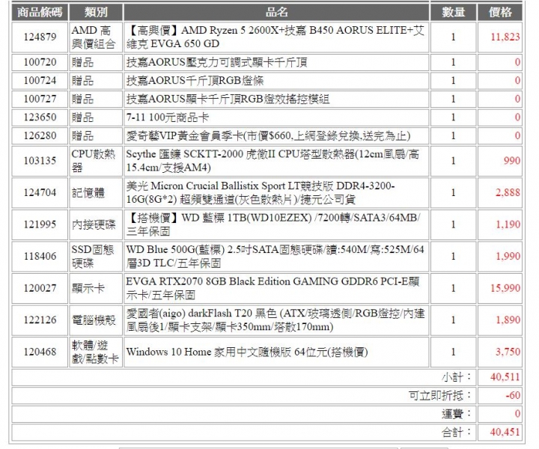
Task: Select barcode 100724 cell
Action: pos(40,81)
